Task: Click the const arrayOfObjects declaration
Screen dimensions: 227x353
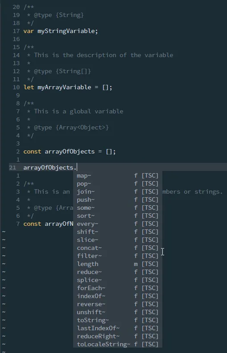Action: 70,152
